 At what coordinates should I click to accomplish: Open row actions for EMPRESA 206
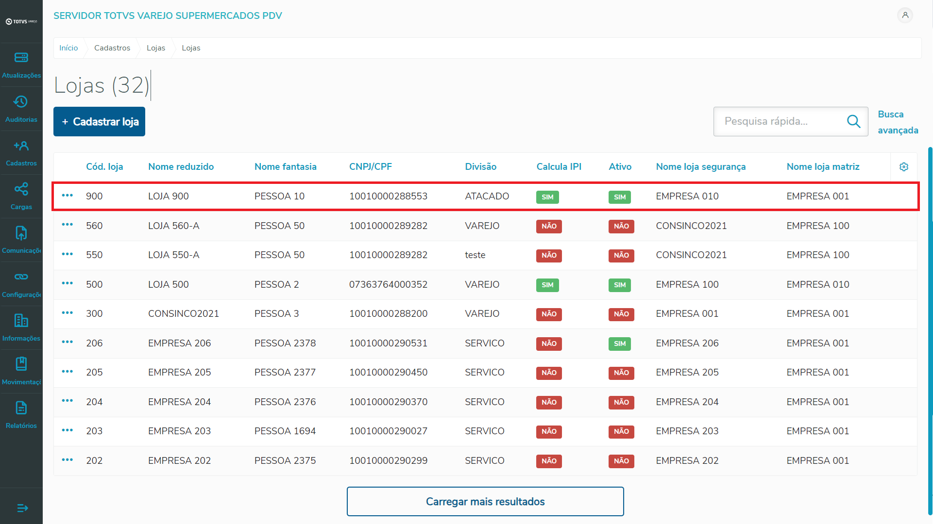point(68,342)
